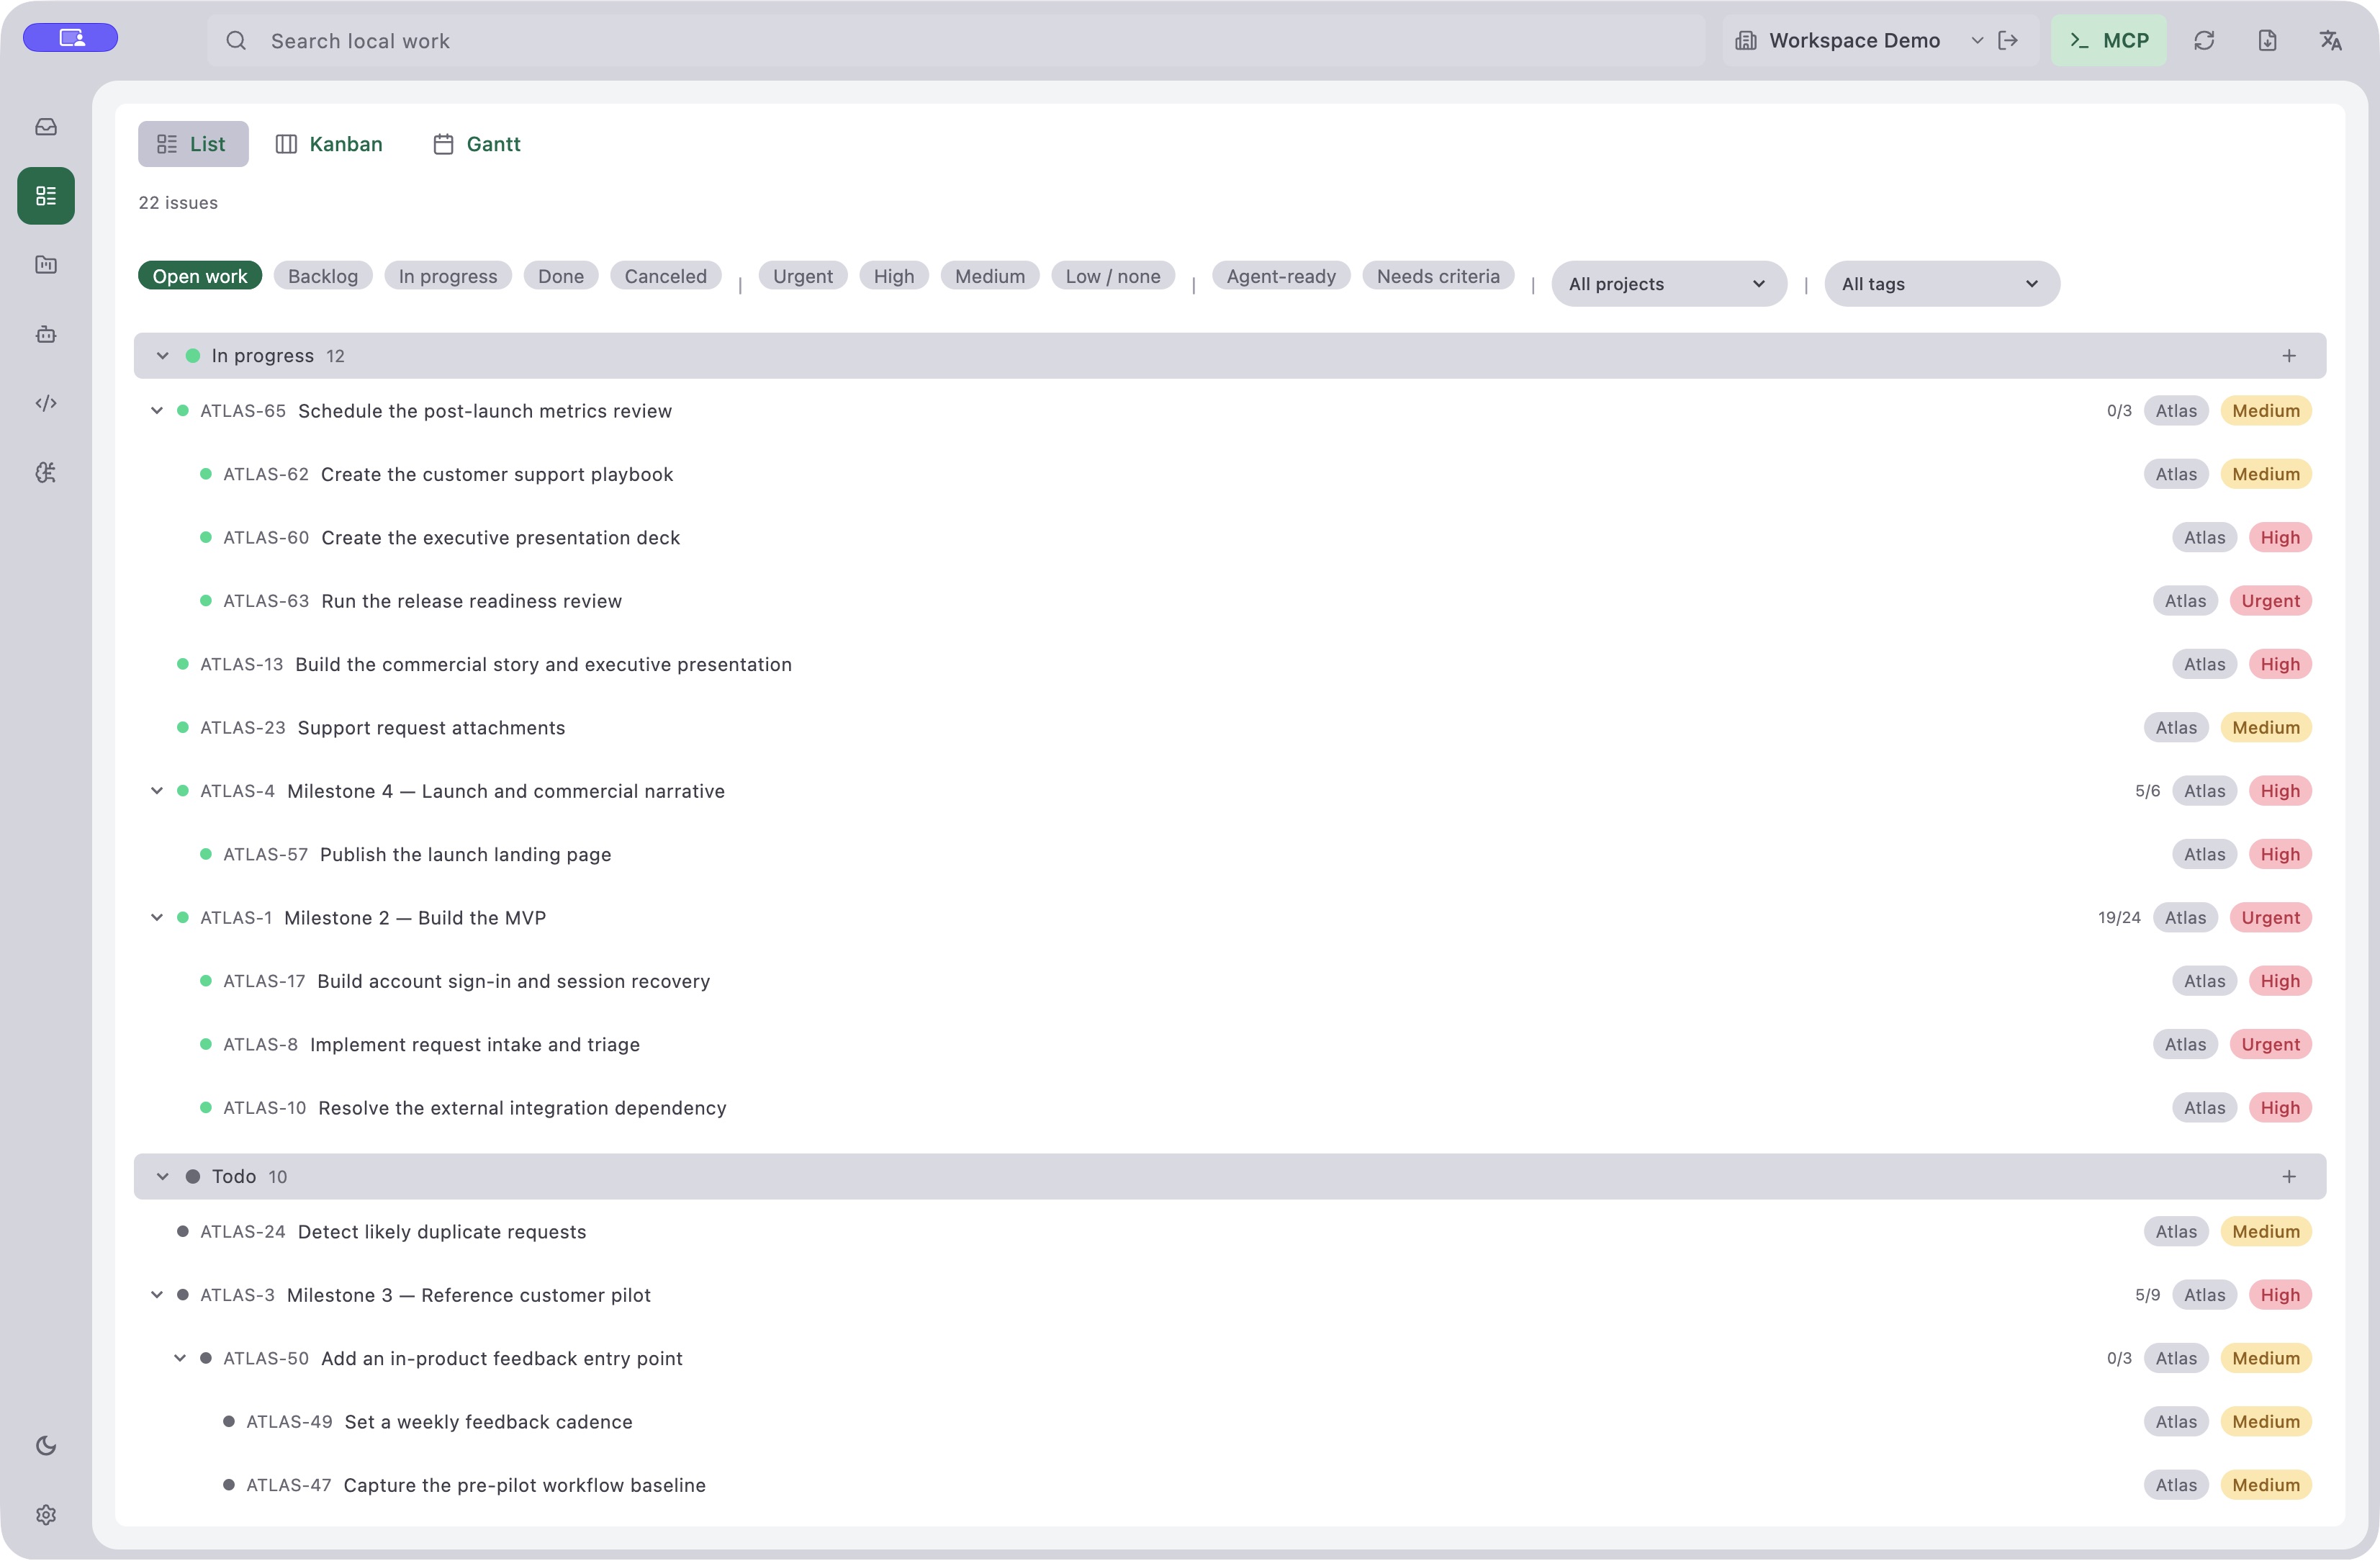2380x1561 pixels.
Task: Switch to the Gantt view tab
Action: [477, 144]
